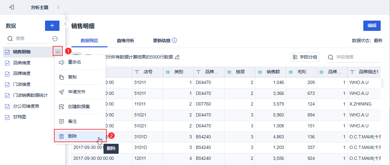Screen dimensions: 390x165
Task: Switch to the 血缘分析 tab
Action: [x=125, y=41]
